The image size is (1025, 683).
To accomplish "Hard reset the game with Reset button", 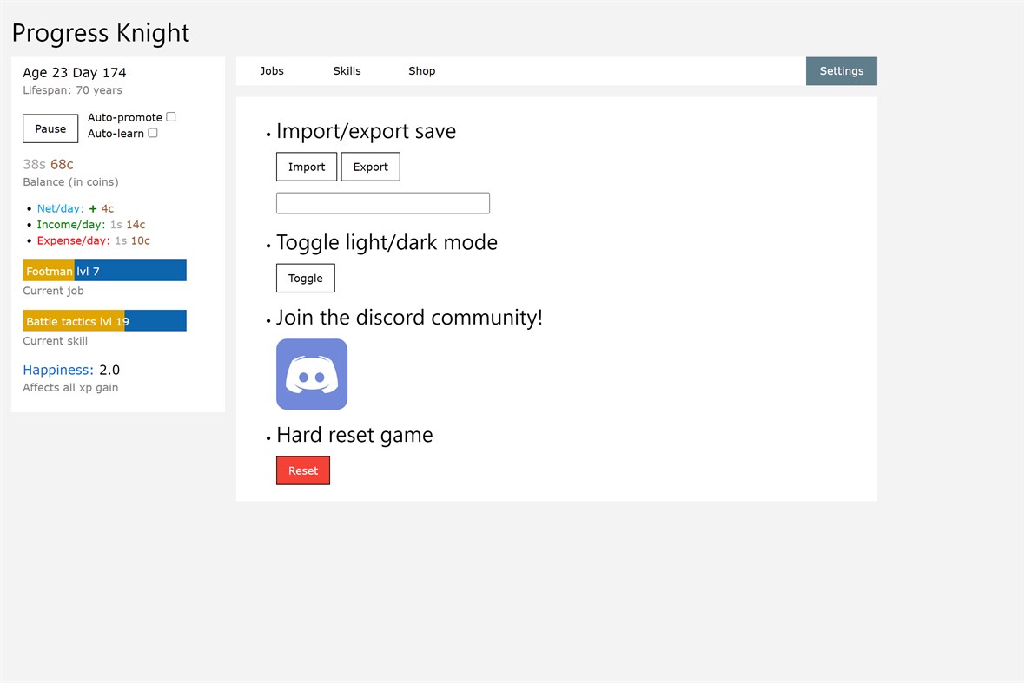I will tap(302, 470).
